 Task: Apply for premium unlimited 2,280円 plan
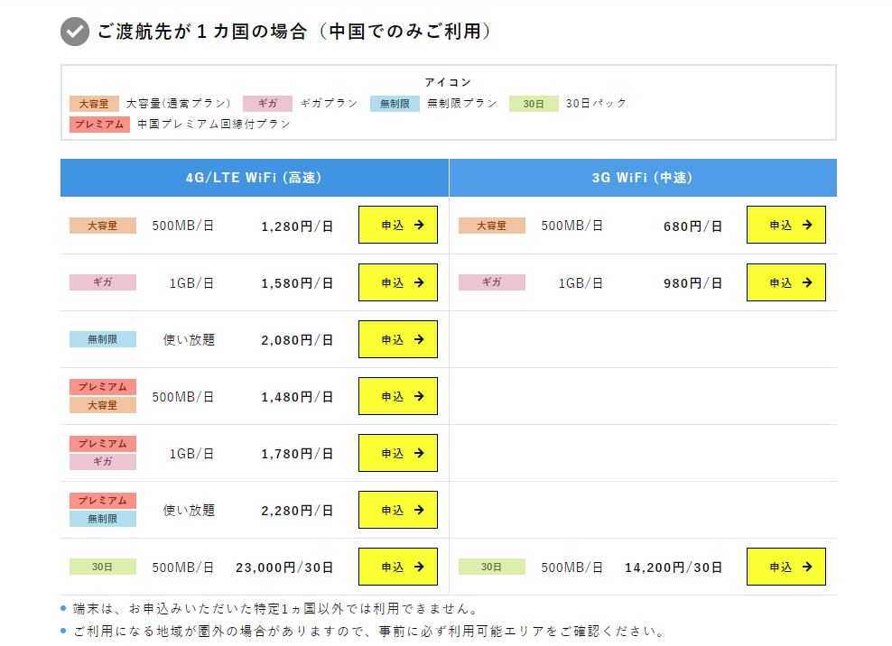coord(397,510)
